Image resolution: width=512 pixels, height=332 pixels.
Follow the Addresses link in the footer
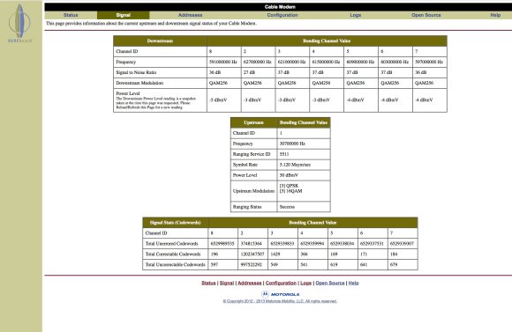(250, 283)
